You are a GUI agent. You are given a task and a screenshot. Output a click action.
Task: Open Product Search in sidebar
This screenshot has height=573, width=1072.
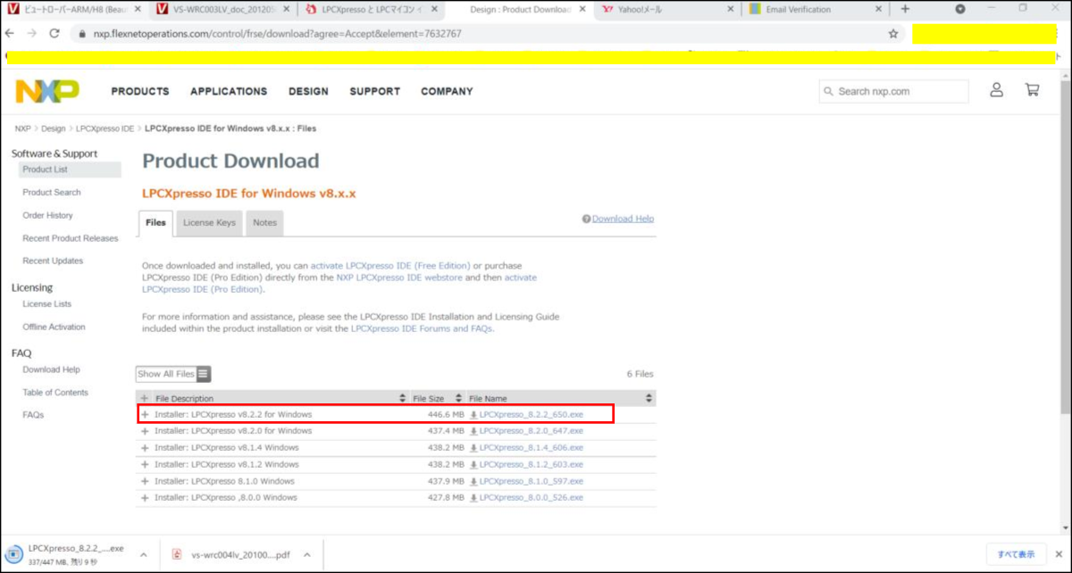click(x=52, y=192)
